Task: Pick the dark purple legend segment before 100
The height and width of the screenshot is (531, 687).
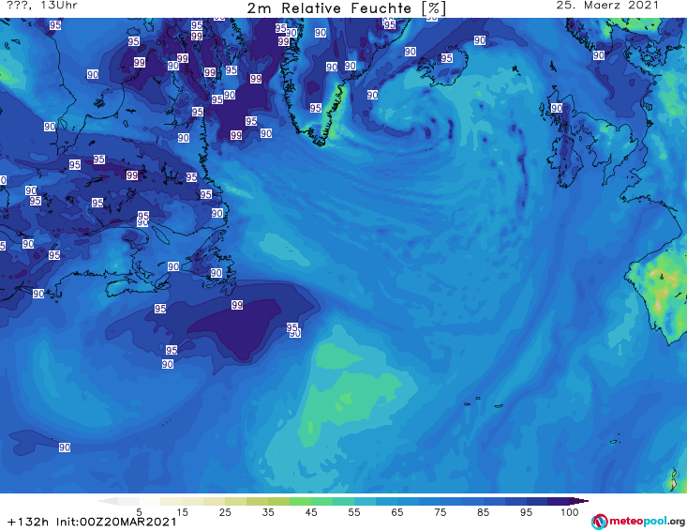Action: click(x=559, y=501)
